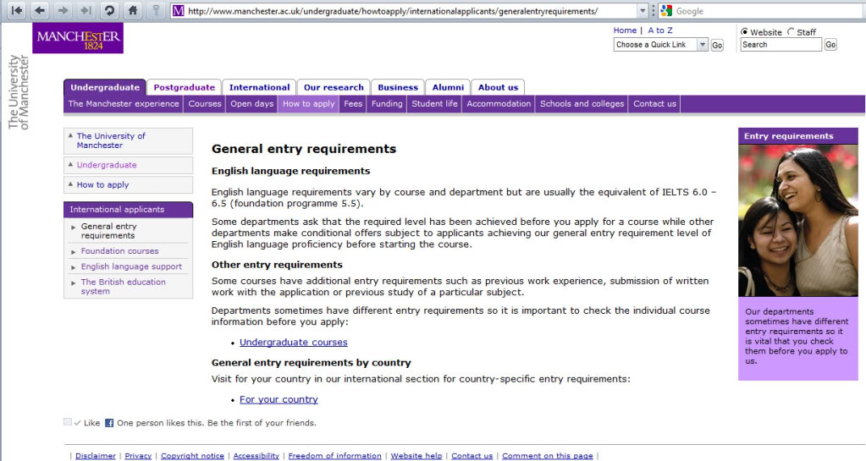
Task: Open Foundation courses sidebar entry
Action: (x=120, y=250)
